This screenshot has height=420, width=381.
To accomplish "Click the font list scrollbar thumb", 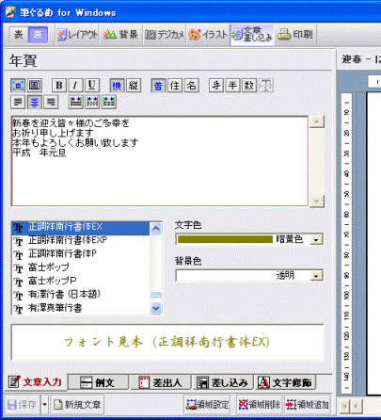I will pyautogui.click(x=156, y=295).
